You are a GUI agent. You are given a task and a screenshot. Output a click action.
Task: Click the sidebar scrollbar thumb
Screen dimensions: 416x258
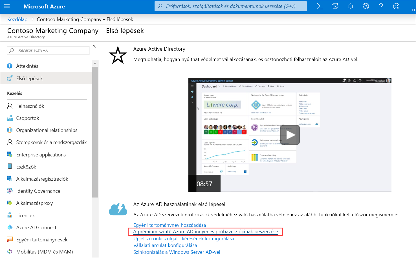point(95,132)
